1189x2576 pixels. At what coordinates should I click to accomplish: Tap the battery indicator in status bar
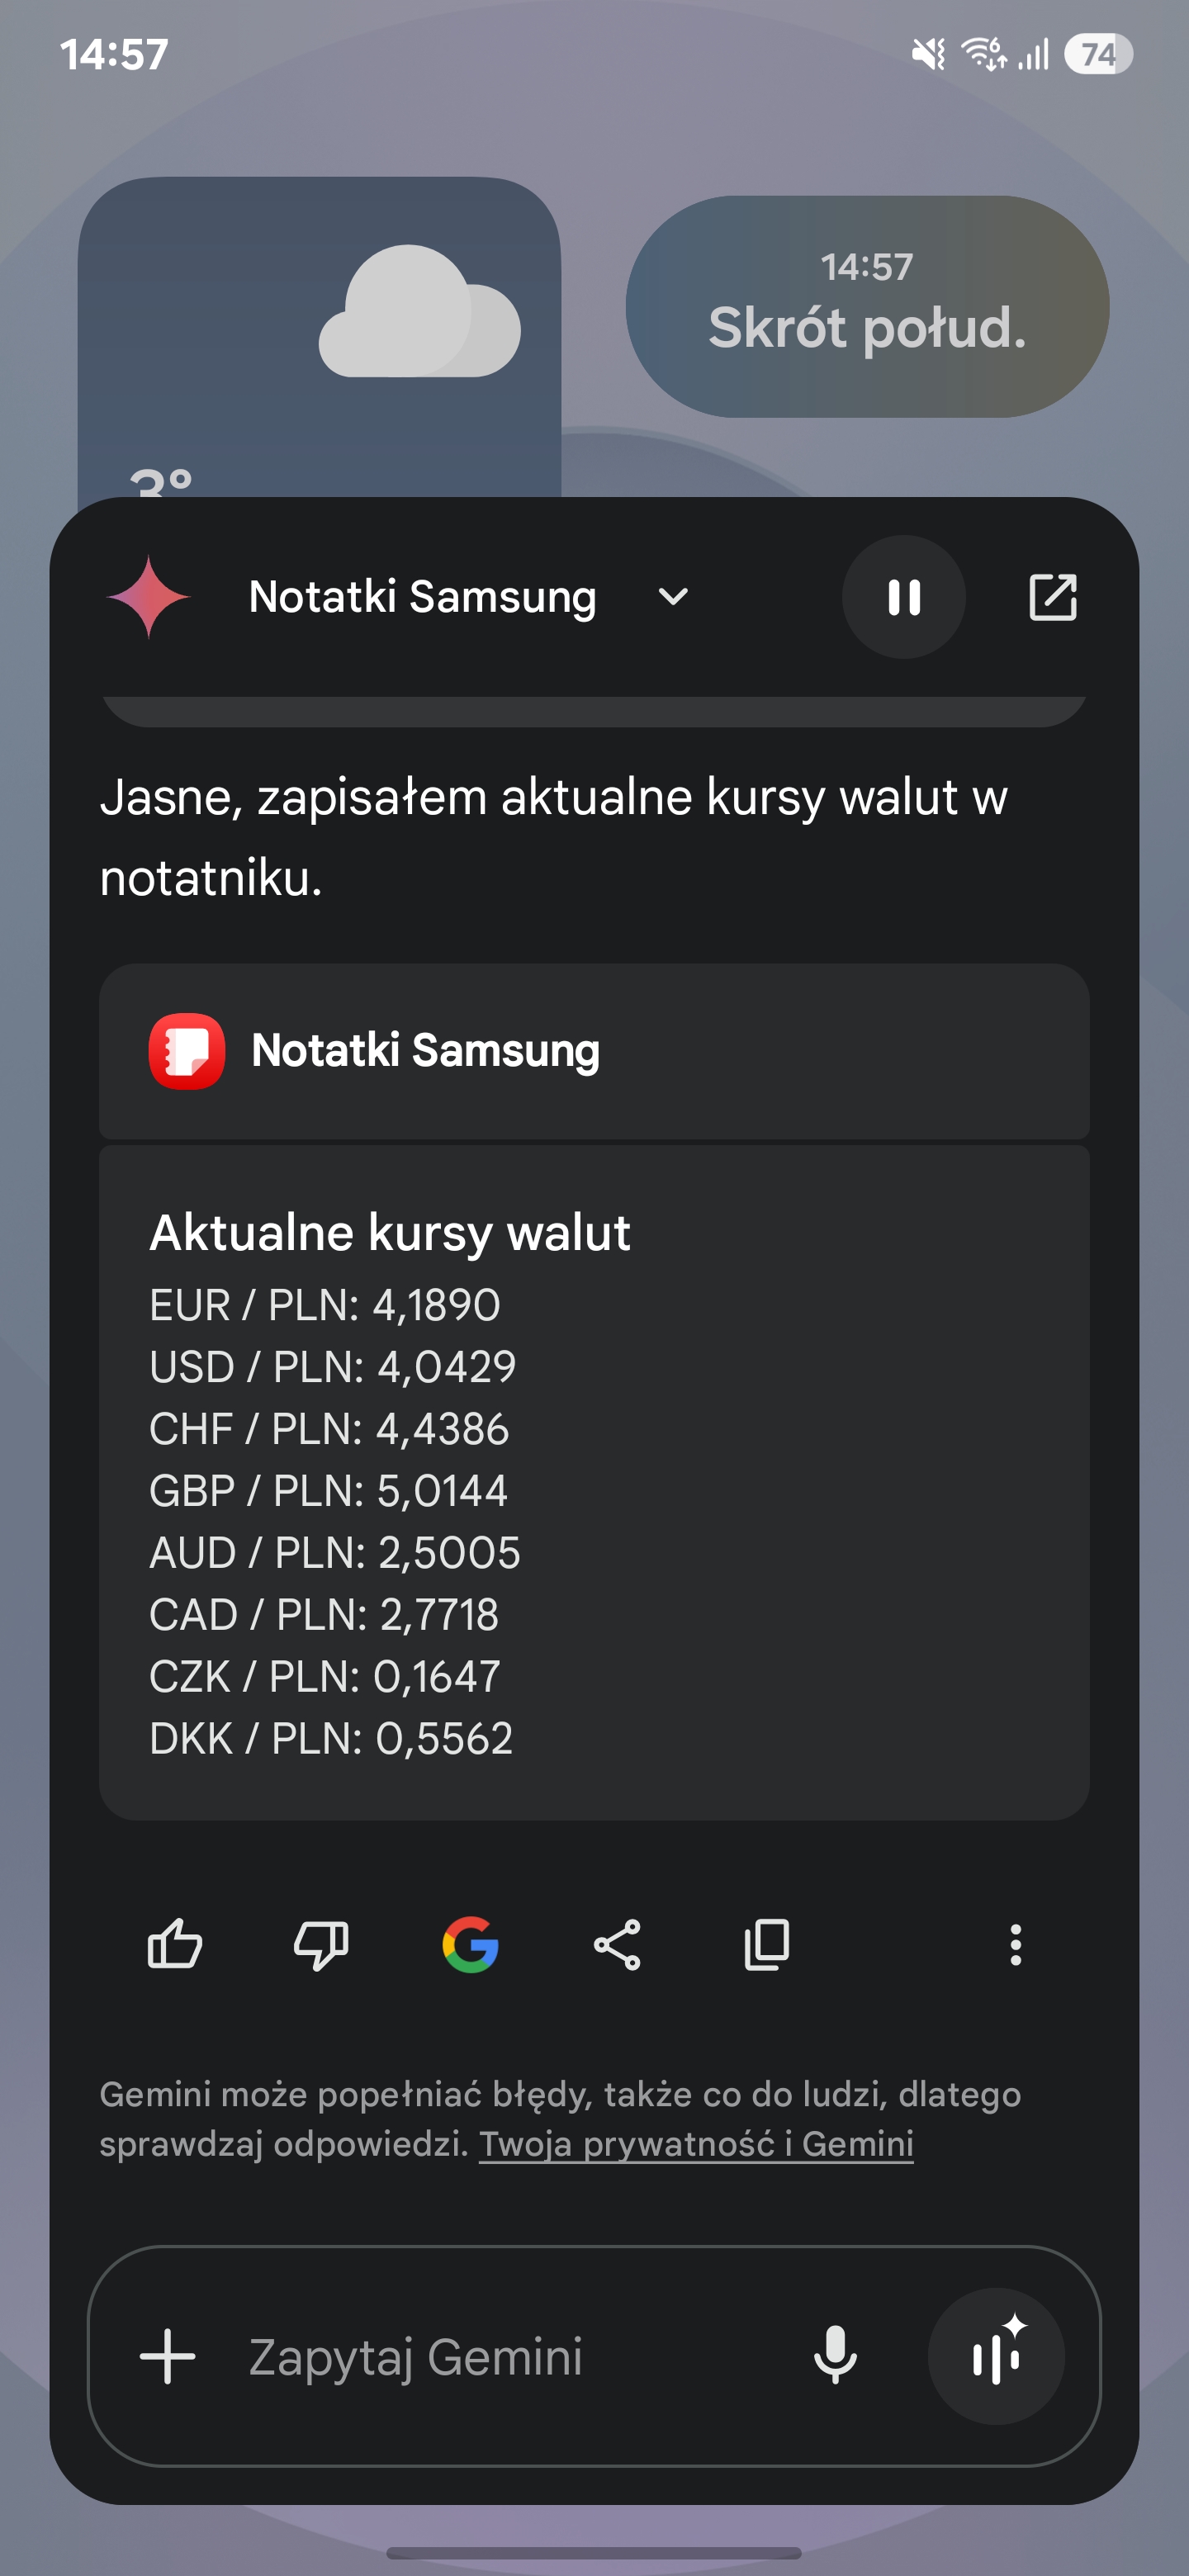[x=1098, y=54]
